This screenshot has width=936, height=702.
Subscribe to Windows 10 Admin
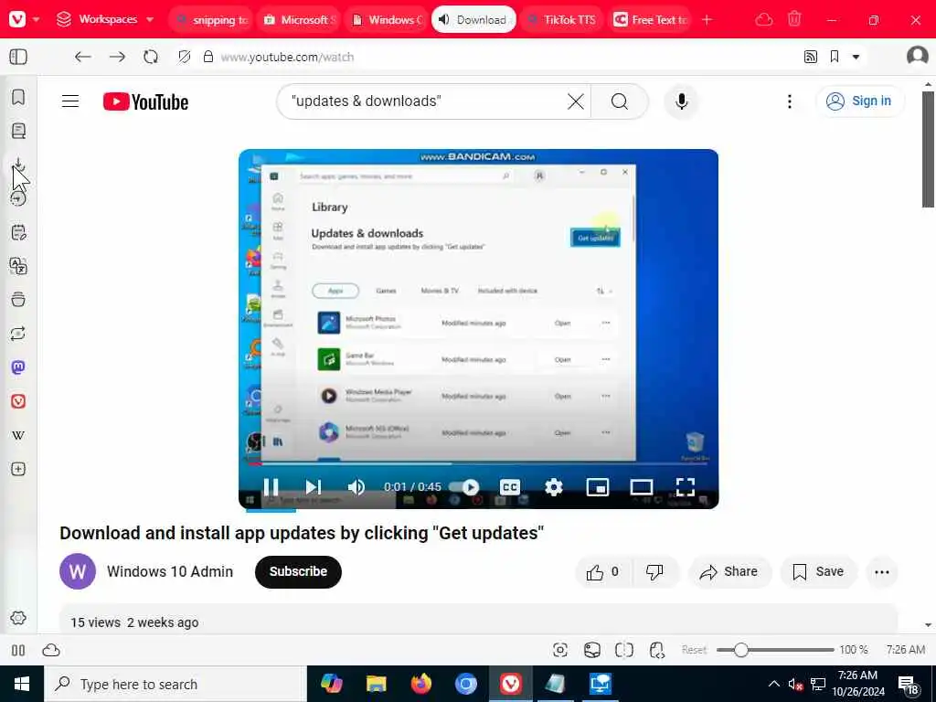pyautogui.click(x=298, y=571)
